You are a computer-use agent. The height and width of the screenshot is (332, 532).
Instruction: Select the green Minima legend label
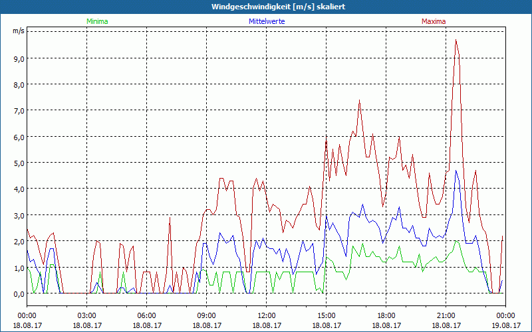coord(97,21)
